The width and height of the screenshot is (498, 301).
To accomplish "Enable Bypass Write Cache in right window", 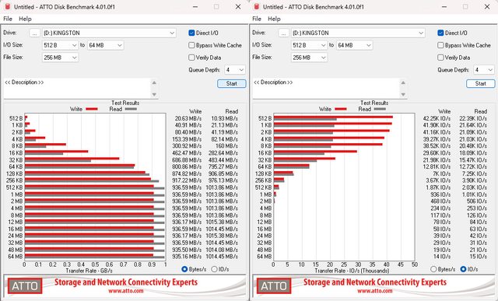I will coord(440,45).
